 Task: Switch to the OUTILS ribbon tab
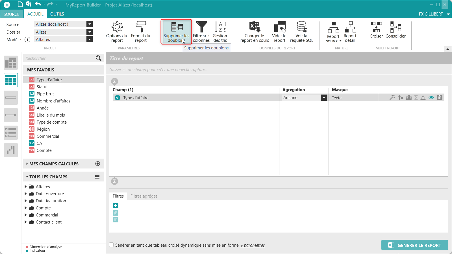(x=57, y=14)
